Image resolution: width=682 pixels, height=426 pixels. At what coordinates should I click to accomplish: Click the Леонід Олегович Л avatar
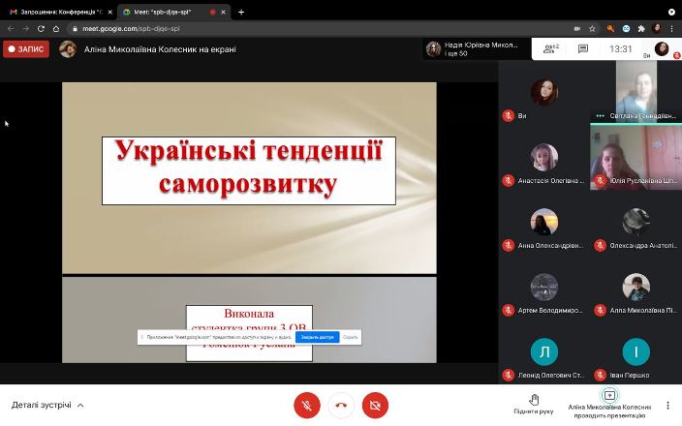pos(544,351)
